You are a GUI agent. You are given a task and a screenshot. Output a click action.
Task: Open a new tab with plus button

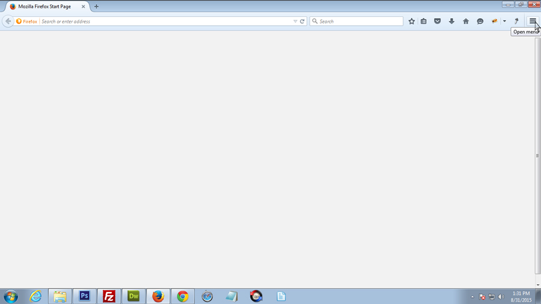(x=96, y=7)
